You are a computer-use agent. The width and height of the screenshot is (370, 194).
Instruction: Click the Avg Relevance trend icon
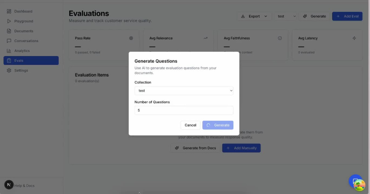coord(205,38)
